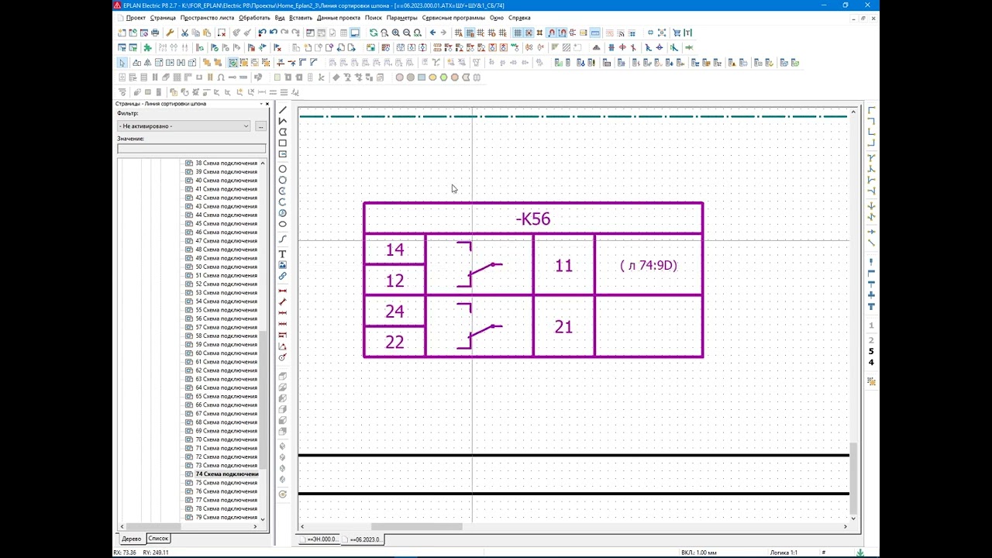Click the '-K56' device label
992x558 pixels.
[x=533, y=219]
